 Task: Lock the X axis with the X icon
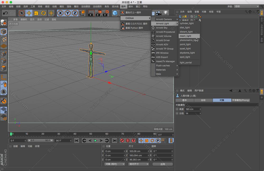click(60, 13)
